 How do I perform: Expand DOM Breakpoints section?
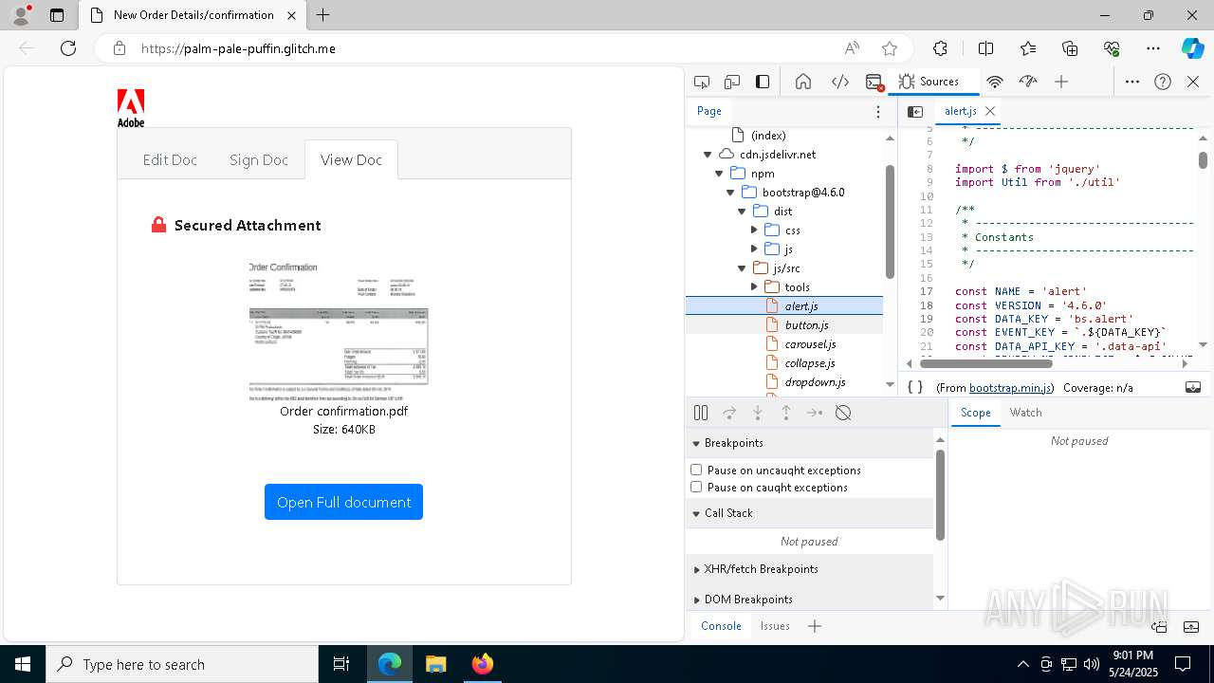(696, 600)
